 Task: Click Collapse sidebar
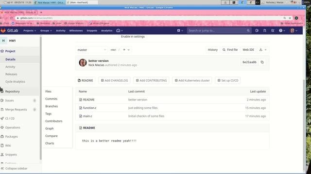[17, 169]
